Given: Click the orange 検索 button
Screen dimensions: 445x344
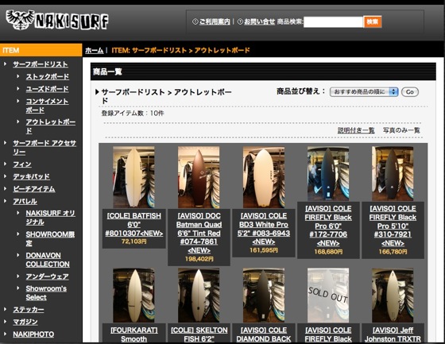Looking at the screenshot, I should [373, 22].
